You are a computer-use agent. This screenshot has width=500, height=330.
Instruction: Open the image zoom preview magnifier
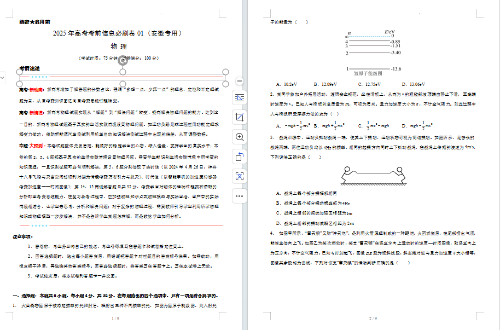click(x=240, y=137)
